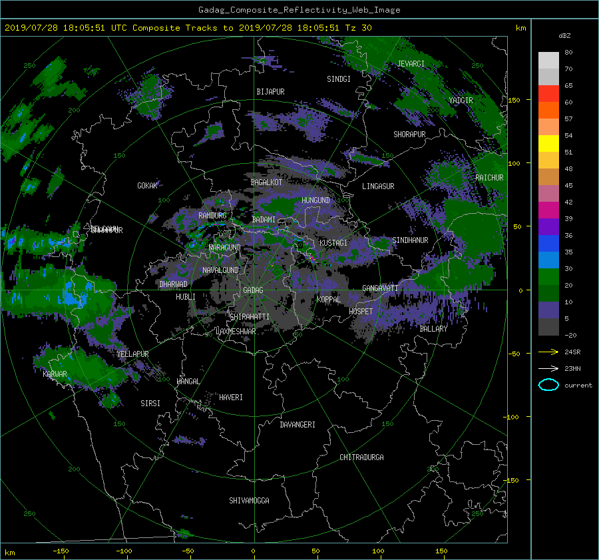Click the LINGASUR city label
This screenshot has height=560, width=599.
pos(378,186)
